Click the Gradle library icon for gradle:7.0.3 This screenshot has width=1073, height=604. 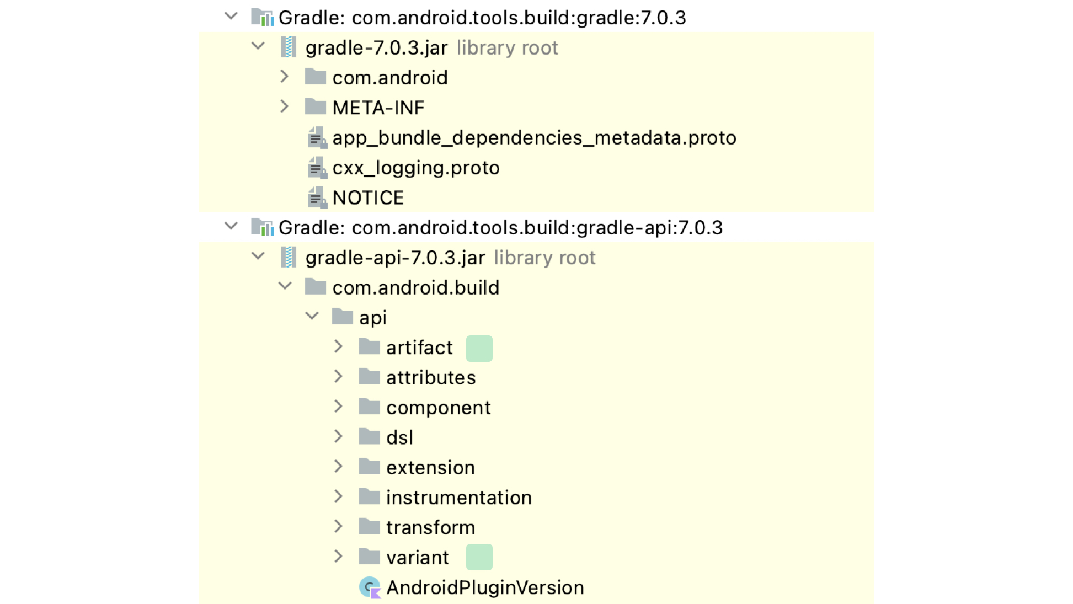[264, 17]
